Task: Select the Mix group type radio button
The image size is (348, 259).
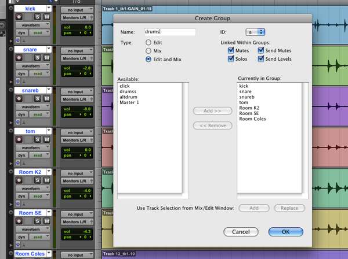Action: [149, 51]
